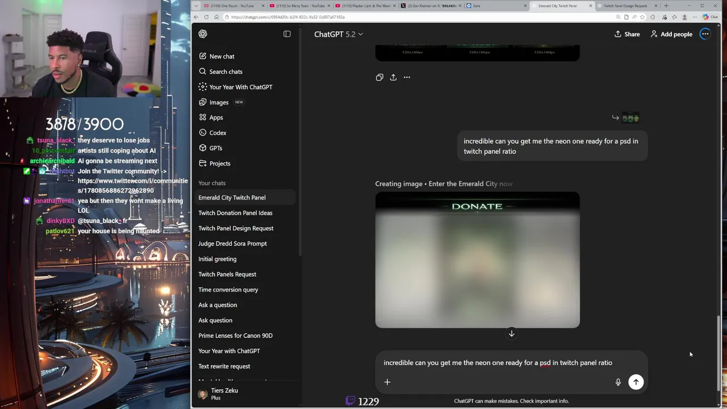Click the Twitch 1229 viewer count overlay

pos(362,401)
